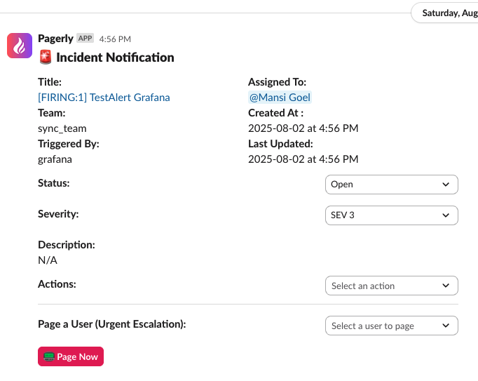Open the 'Select an action' dropdown
This screenshot has width=478, height=381.
tap(390, 286)
